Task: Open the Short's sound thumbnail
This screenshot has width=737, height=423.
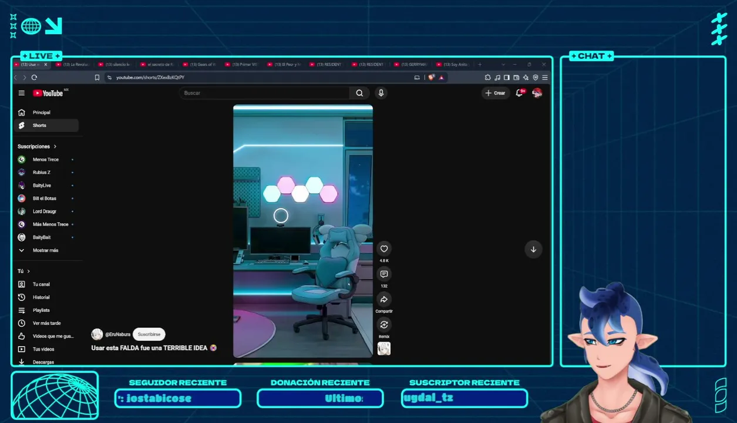Action: 384,349
